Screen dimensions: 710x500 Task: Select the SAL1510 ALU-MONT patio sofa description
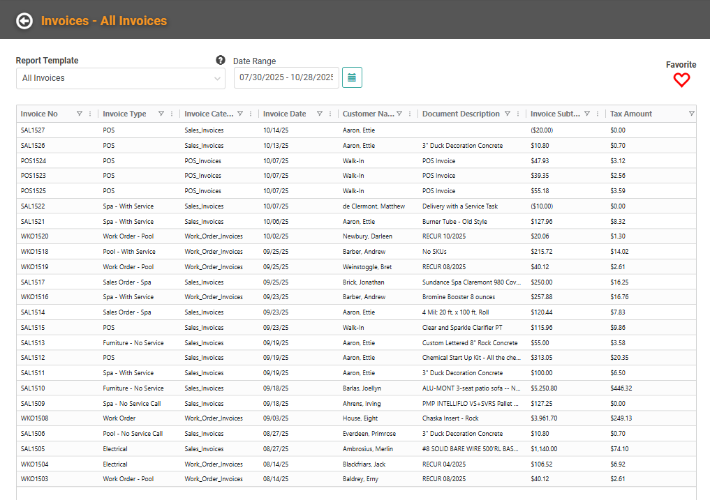(471, 388)
